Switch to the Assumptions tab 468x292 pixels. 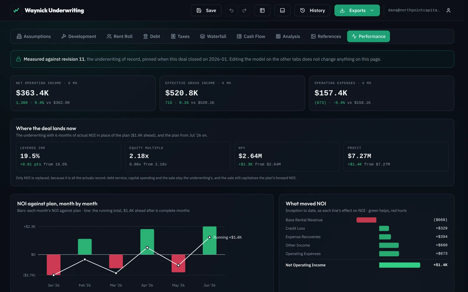point(34,36)
